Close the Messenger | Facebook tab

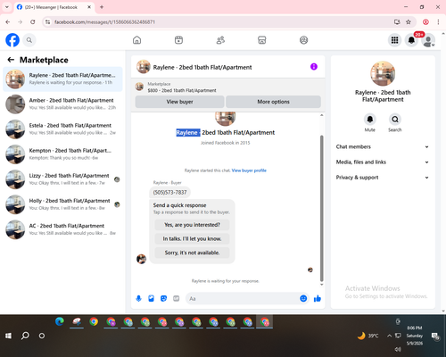(89, 7)
